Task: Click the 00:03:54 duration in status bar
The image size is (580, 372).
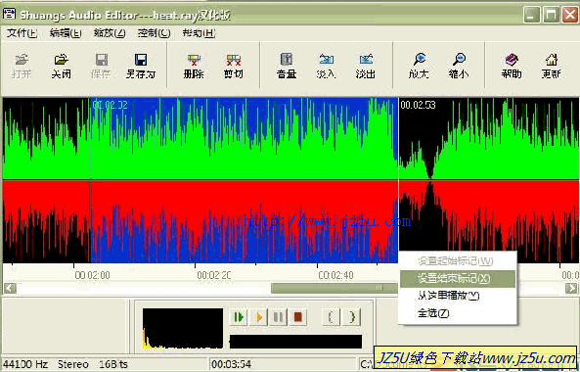Action: [232, 364]
